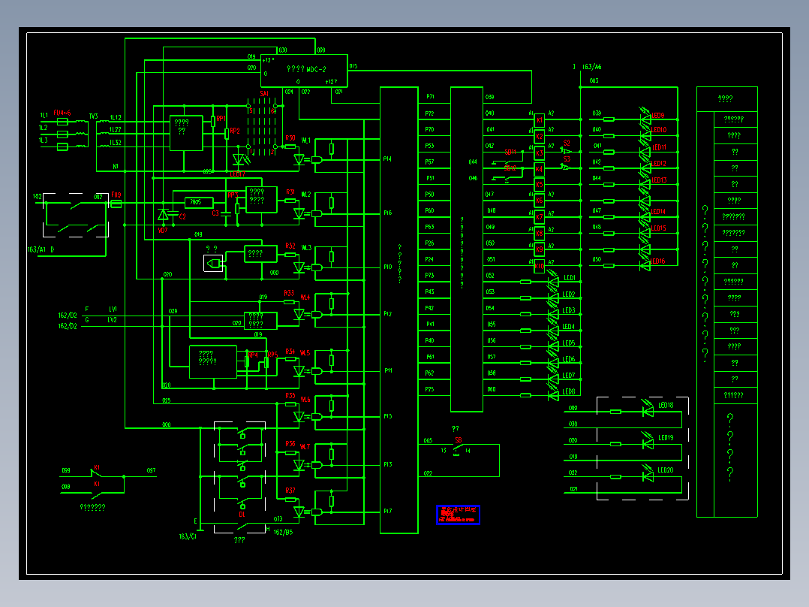Select relay coil K1 in the schematic

coord(539,120)
